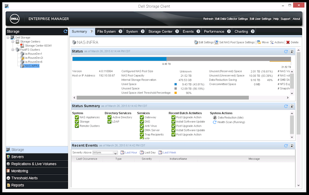Collapse the Recent Events section

coord(292,146)
